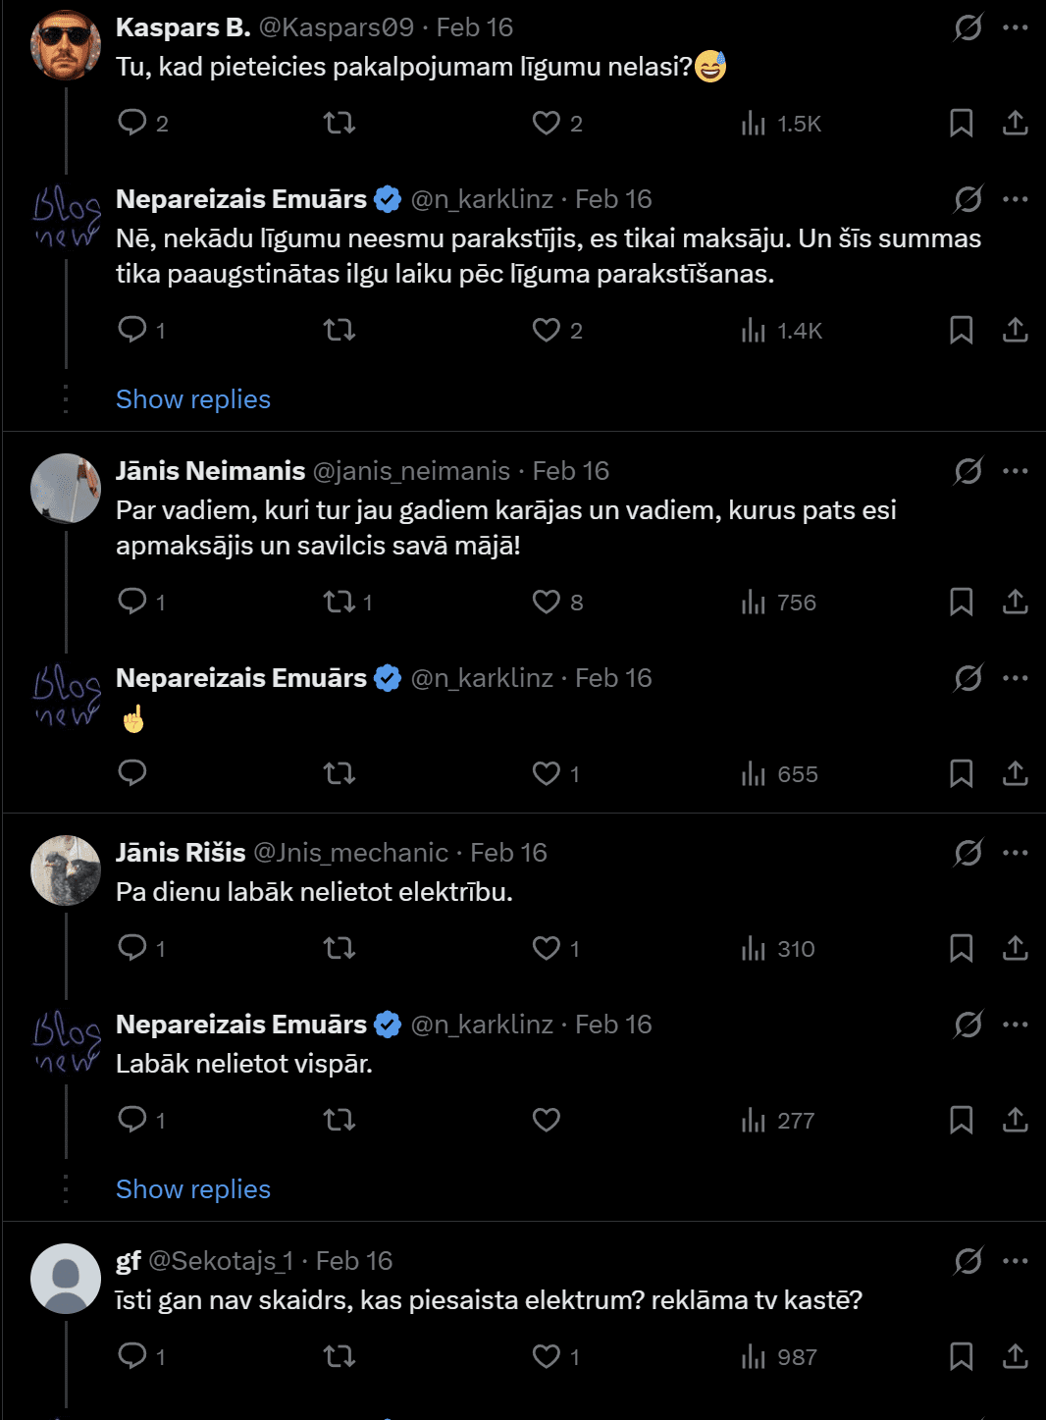Reply to Kaspars B.'s tweet

pos(132,123)
